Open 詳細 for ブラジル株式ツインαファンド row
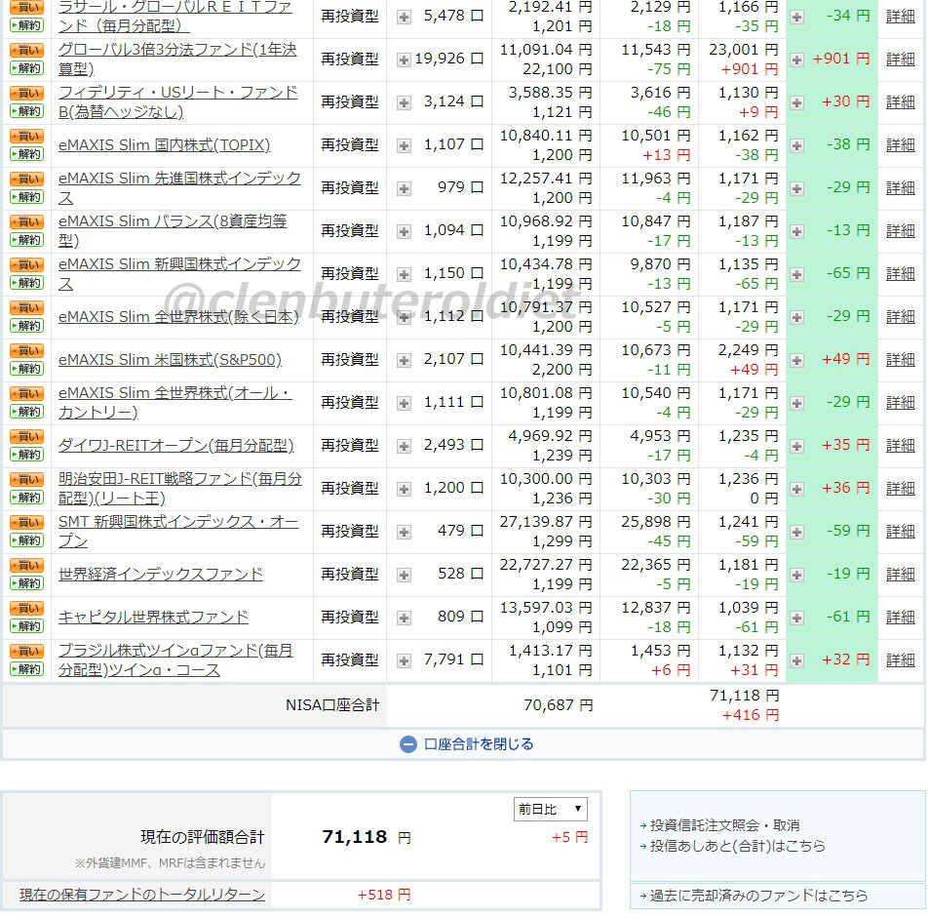 [901, 660]
